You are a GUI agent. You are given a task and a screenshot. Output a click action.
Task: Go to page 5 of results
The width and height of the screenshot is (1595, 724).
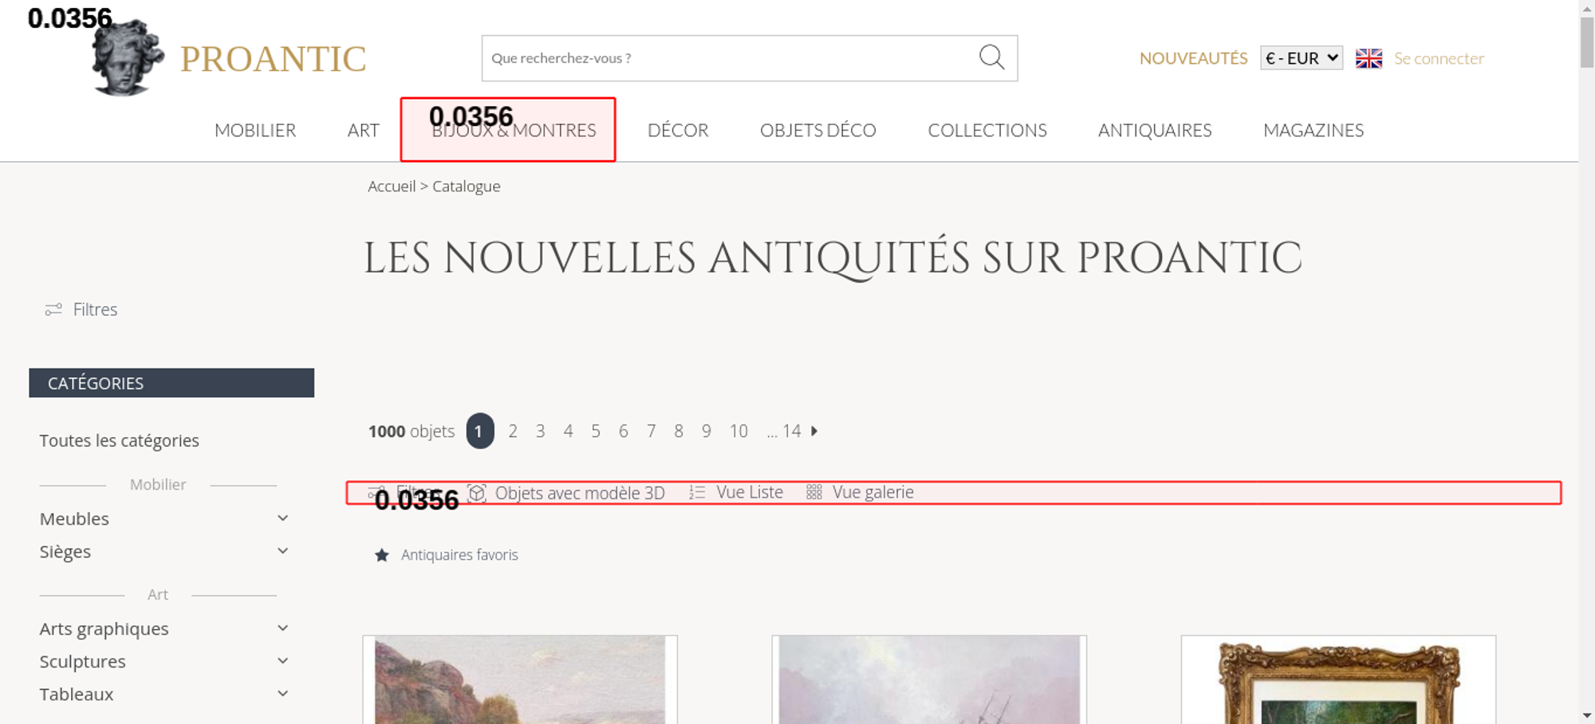(595, 431)
